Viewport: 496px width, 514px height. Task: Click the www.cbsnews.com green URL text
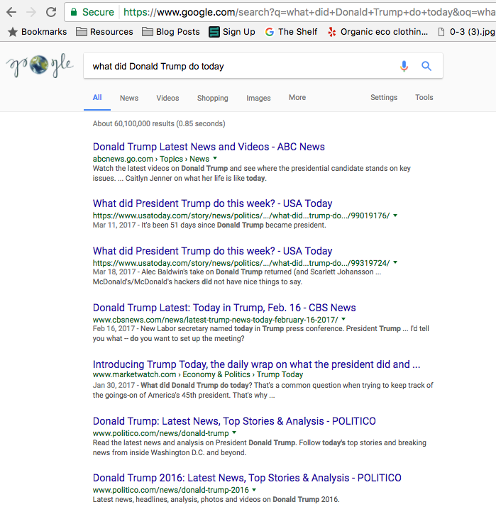click(x=215, y=320)
